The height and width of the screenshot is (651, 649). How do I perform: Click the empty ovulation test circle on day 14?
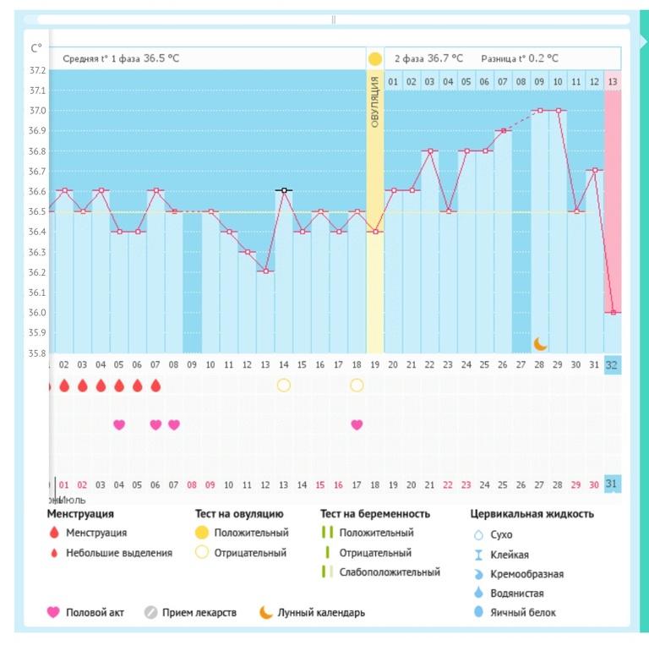pos(284,386)
